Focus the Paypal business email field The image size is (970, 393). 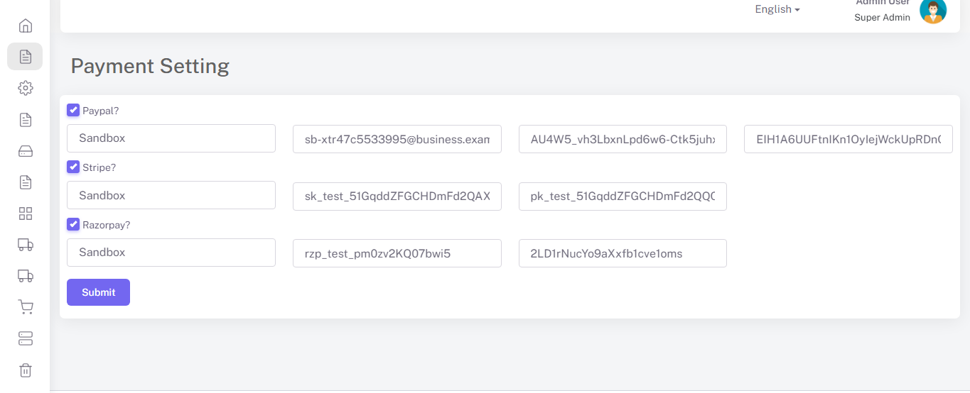(x=397, y=140)
